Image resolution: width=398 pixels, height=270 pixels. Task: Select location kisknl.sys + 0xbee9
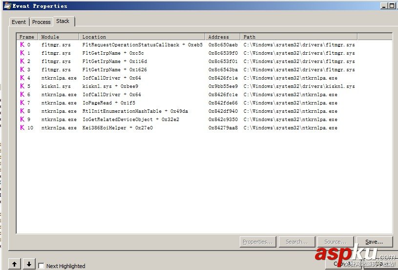110,86
